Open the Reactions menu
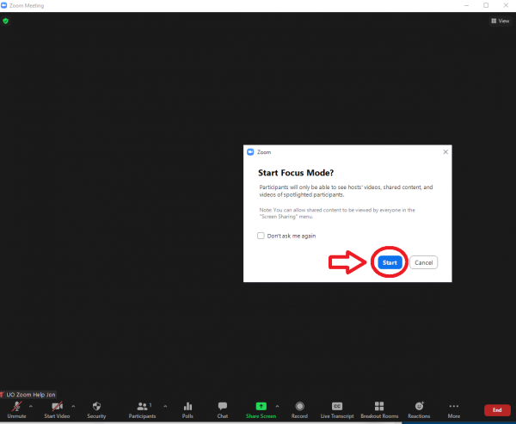The height and width of the screenshot is (424, 516). [x=419, y=410]
